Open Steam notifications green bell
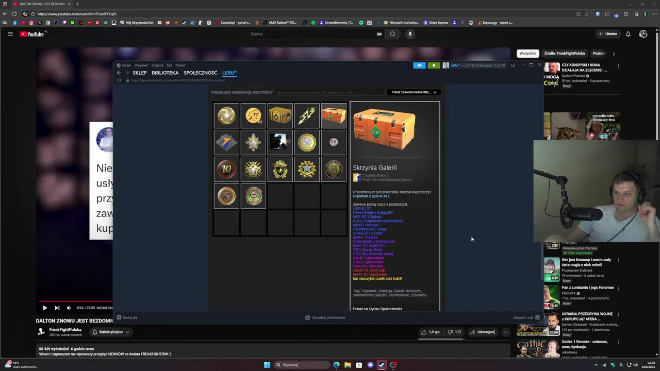 (x=434, y=65)
